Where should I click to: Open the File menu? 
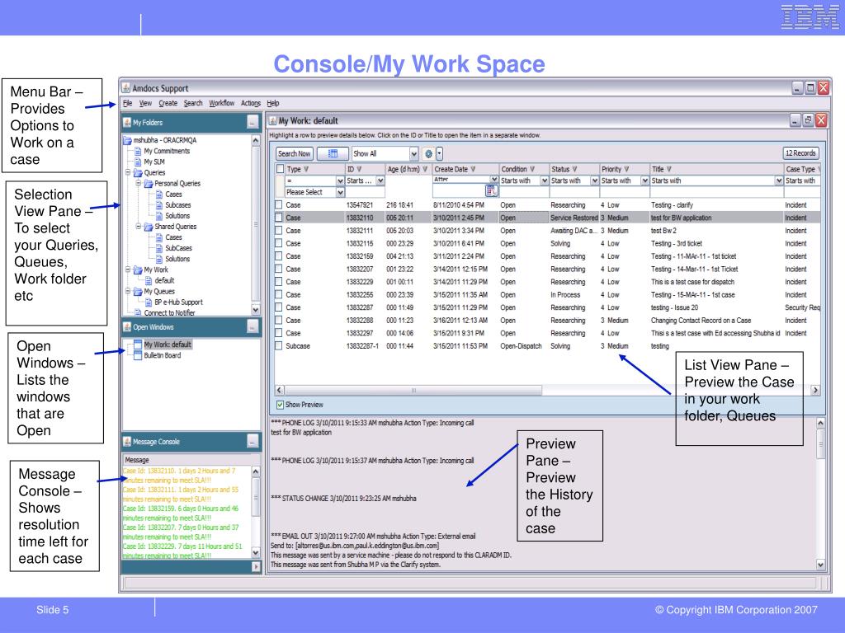128,103
